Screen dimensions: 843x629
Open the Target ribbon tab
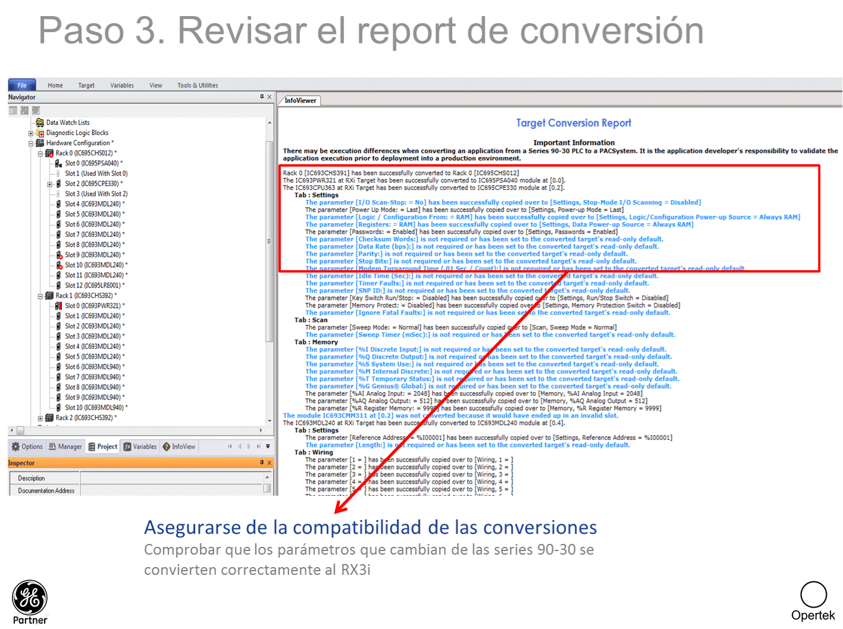[86, 85]
